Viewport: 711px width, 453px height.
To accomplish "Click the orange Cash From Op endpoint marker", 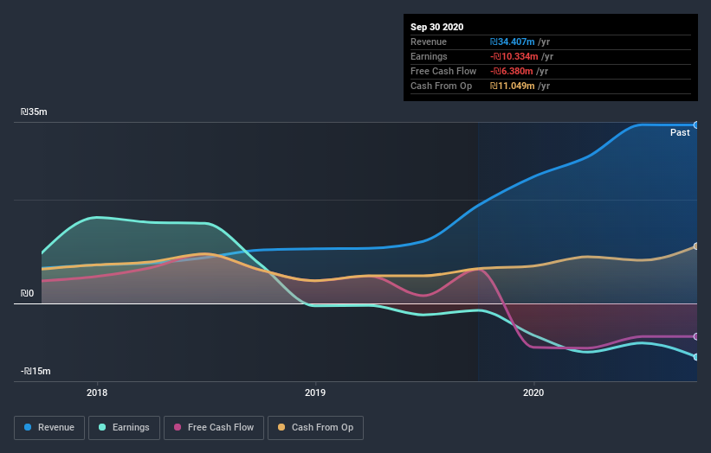I will [x=696, y=246].
